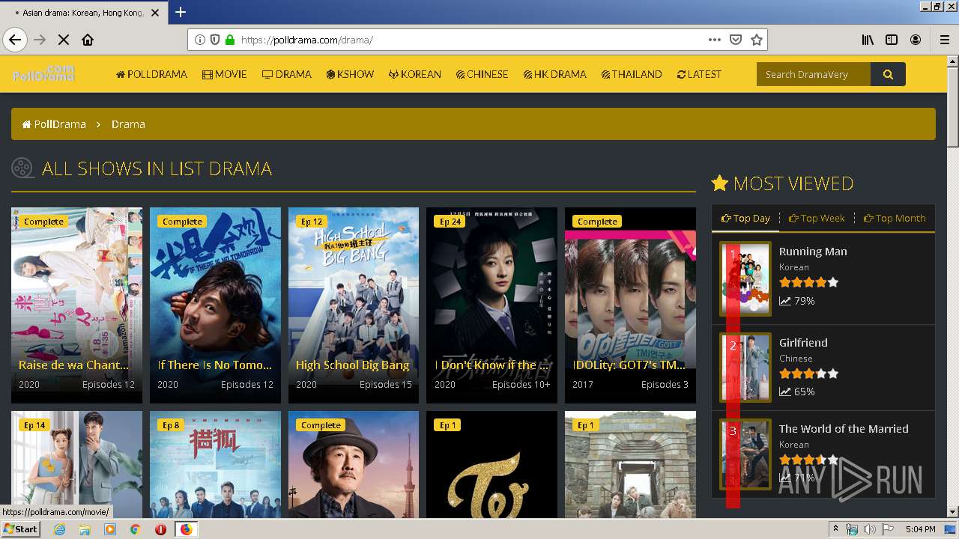Open IDOLity: GOT7's TM... drama card
Screen dimensions: 959x539
tap(630, 305)
